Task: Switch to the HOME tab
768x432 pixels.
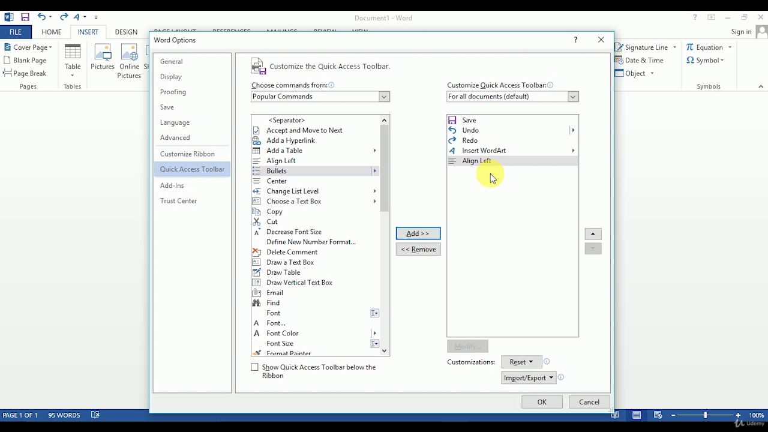Action: click(52, 32)
